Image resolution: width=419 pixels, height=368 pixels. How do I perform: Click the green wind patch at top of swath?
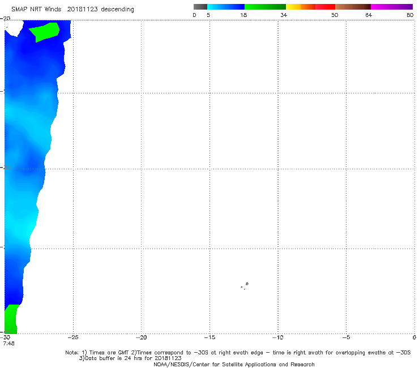tap(44, 32)
